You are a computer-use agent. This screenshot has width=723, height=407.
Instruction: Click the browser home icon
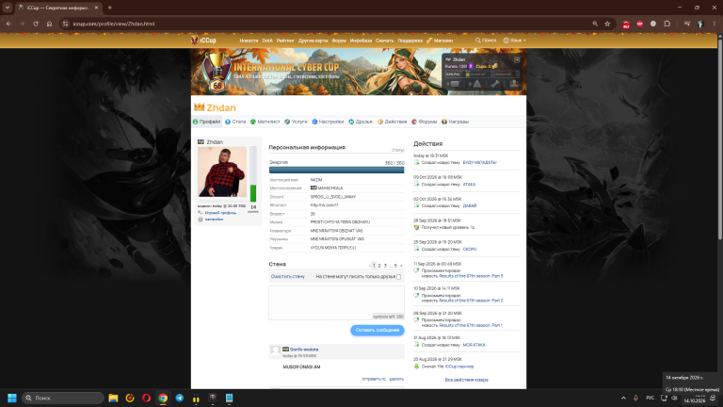(49, 24)
